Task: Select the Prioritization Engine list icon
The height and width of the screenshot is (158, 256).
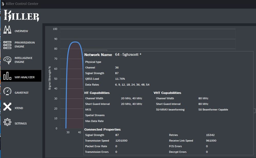Action: click(x=7, y=45)
